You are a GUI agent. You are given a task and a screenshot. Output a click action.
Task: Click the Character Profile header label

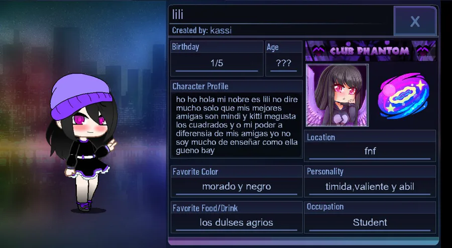tap(200, 86)
